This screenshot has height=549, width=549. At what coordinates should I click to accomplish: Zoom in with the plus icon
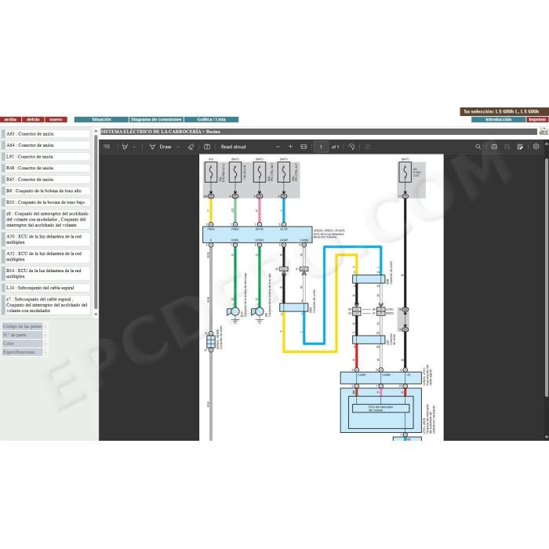[x=290, y=147]
